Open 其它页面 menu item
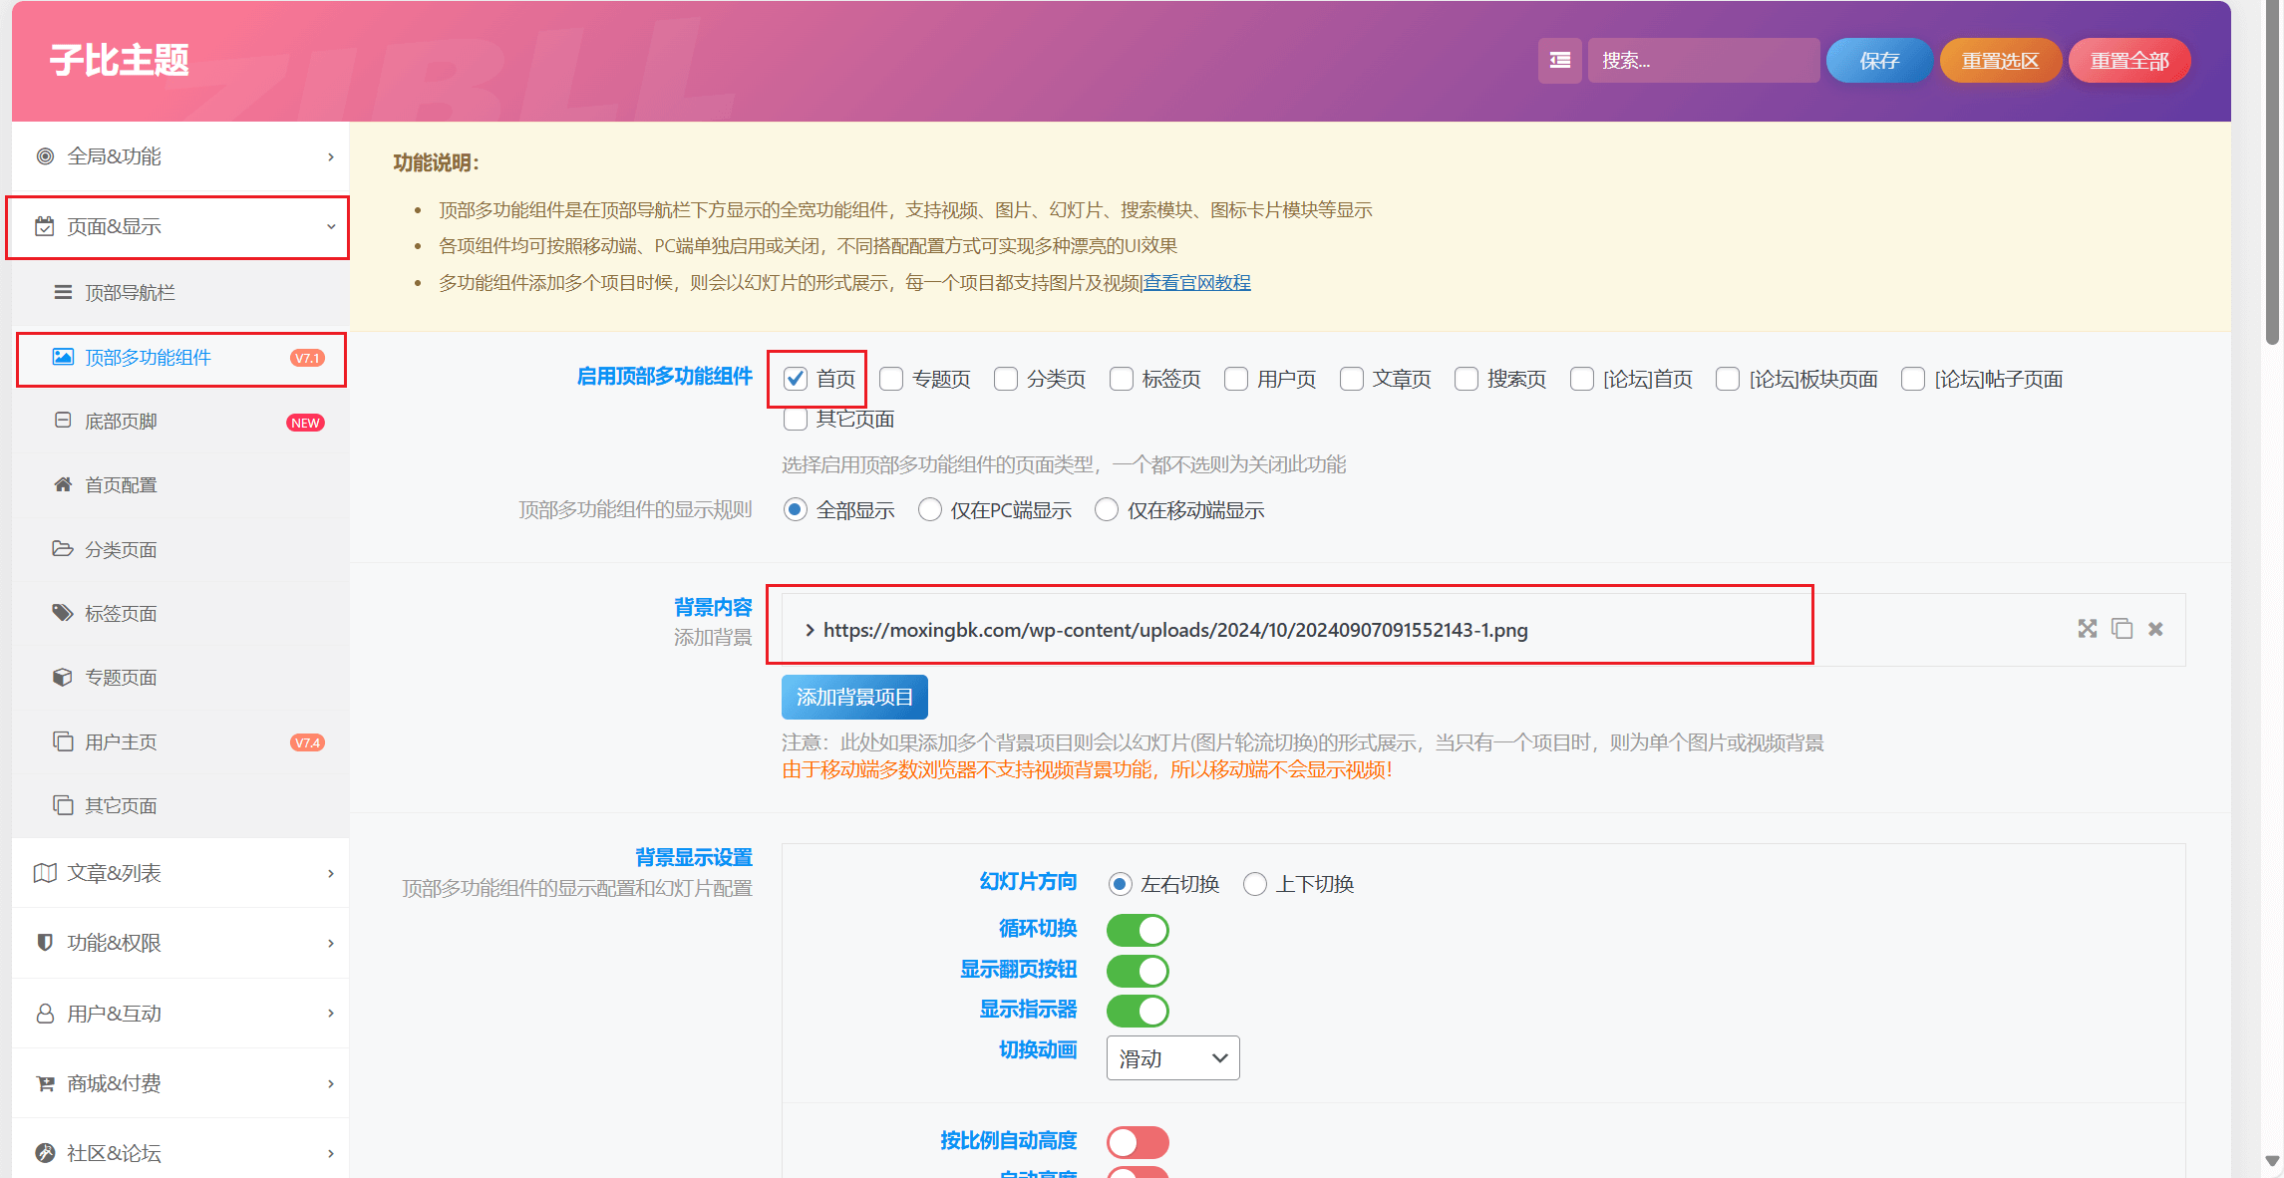Screen dimensions: 2284x1178 pos(181,805)
